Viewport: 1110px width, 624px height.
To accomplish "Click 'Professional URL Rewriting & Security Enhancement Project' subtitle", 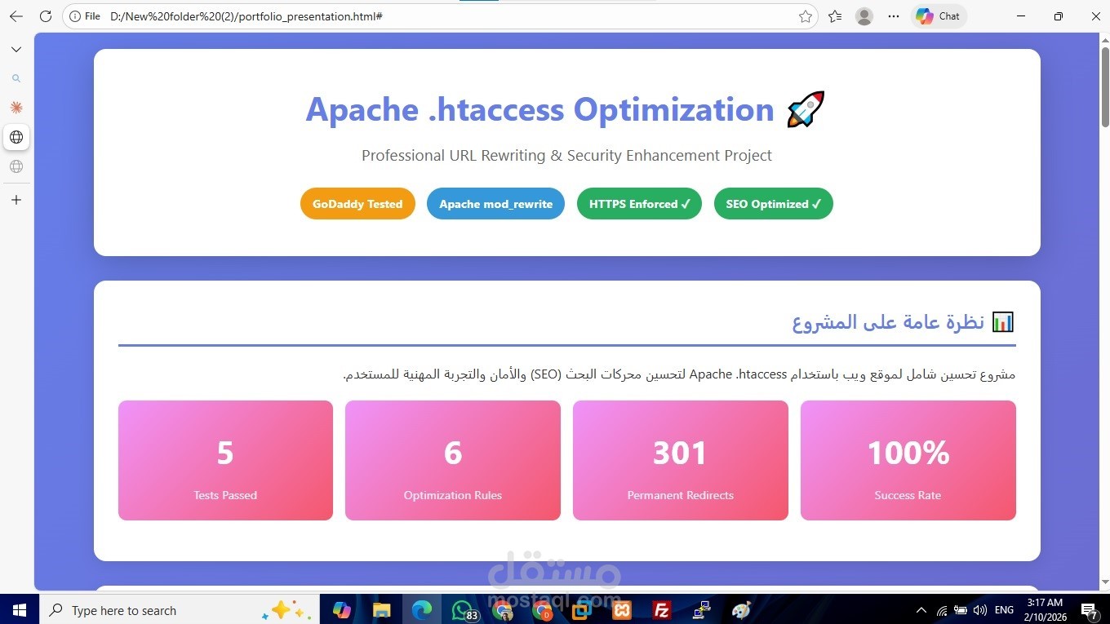I will pyautogui.click(x=566, y=155).
